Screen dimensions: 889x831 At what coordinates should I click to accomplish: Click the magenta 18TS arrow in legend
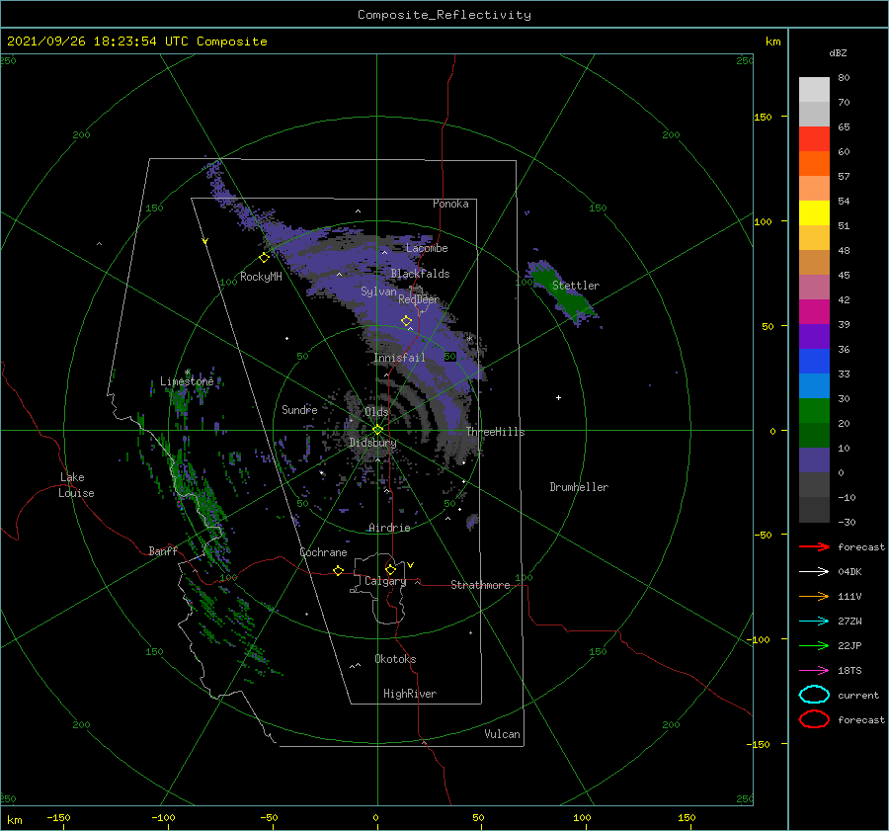(x=814, y=671)
